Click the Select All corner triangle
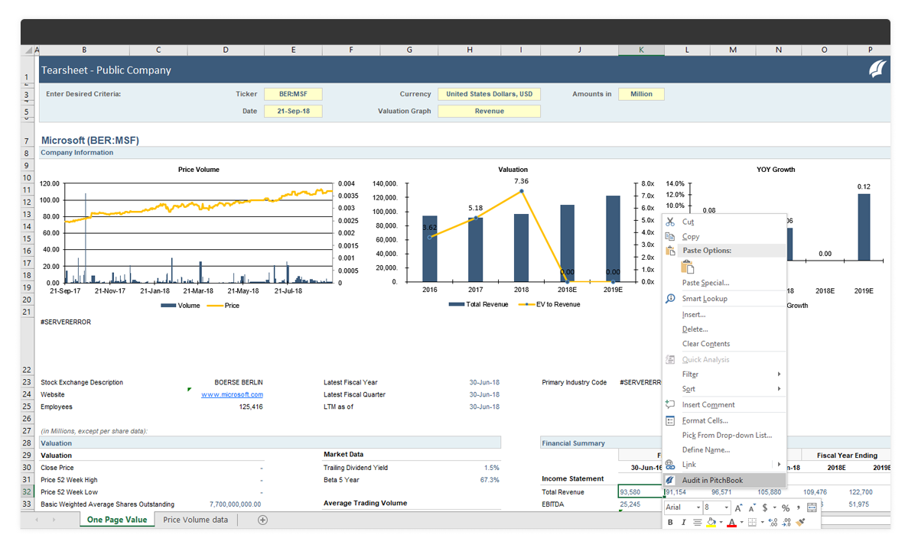The width and height of the screenshot is (918, 551). click(28, 50)
